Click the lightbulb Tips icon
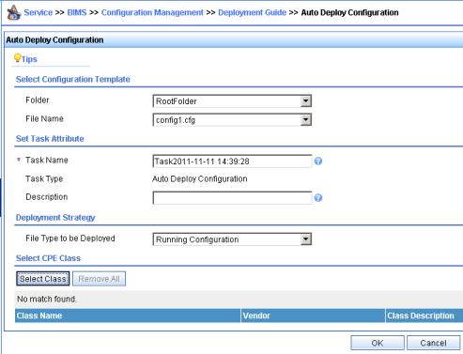This screenshot has width=463, height=354. tap(18, 58)
